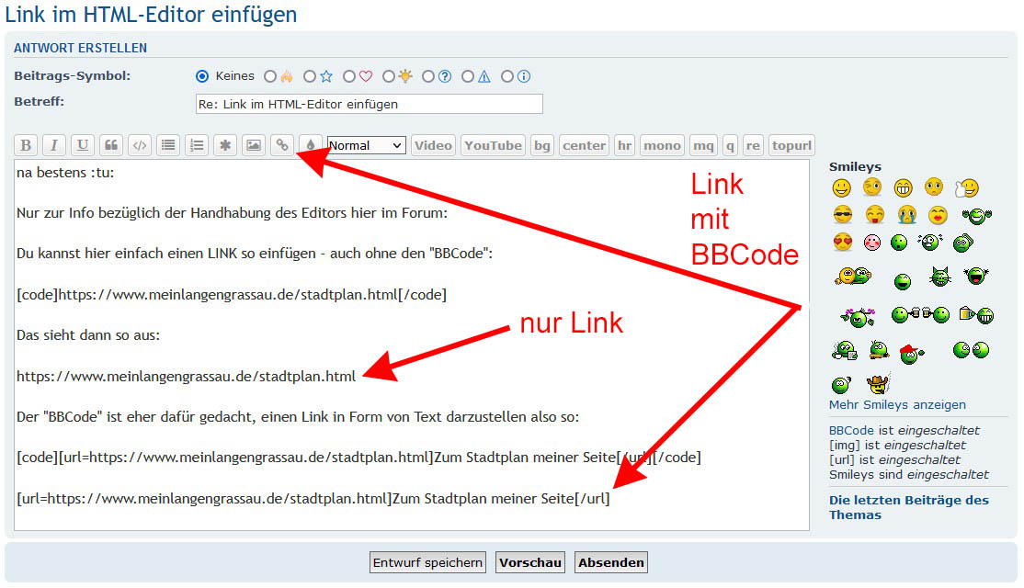
Task: Insert q BBCode tag
Action: [x=730, y=145]
